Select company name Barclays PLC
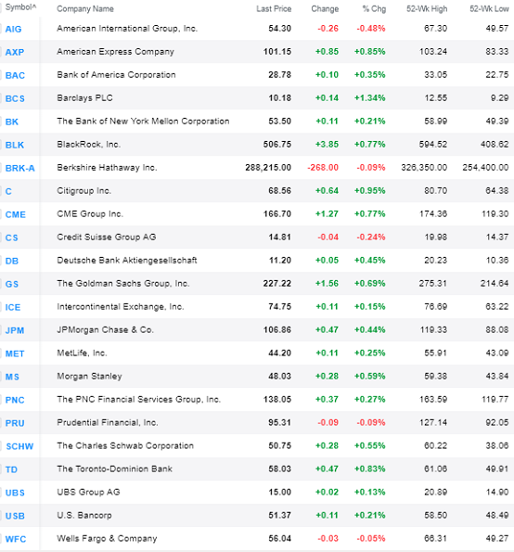 [84, 98]
